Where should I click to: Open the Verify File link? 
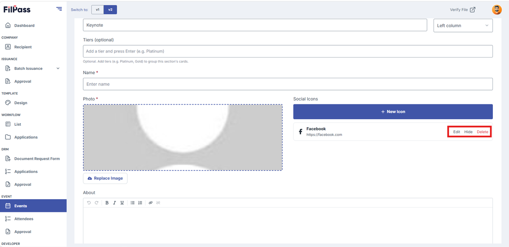coord(462,9)
